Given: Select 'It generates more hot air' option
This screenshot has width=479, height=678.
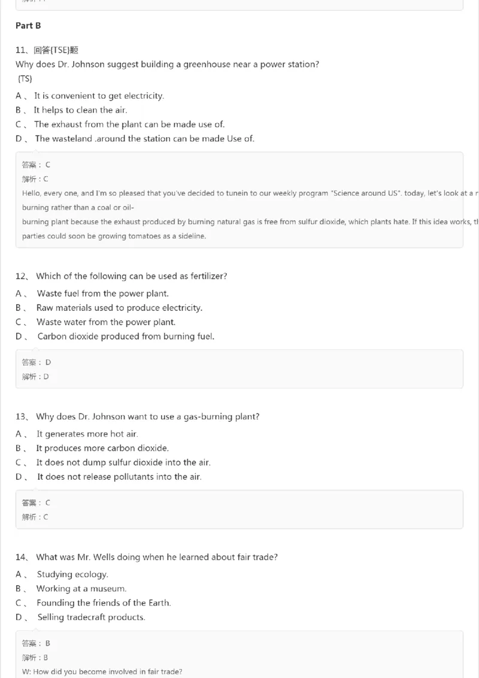Looking at the screenshot, I should pos(87,434).
